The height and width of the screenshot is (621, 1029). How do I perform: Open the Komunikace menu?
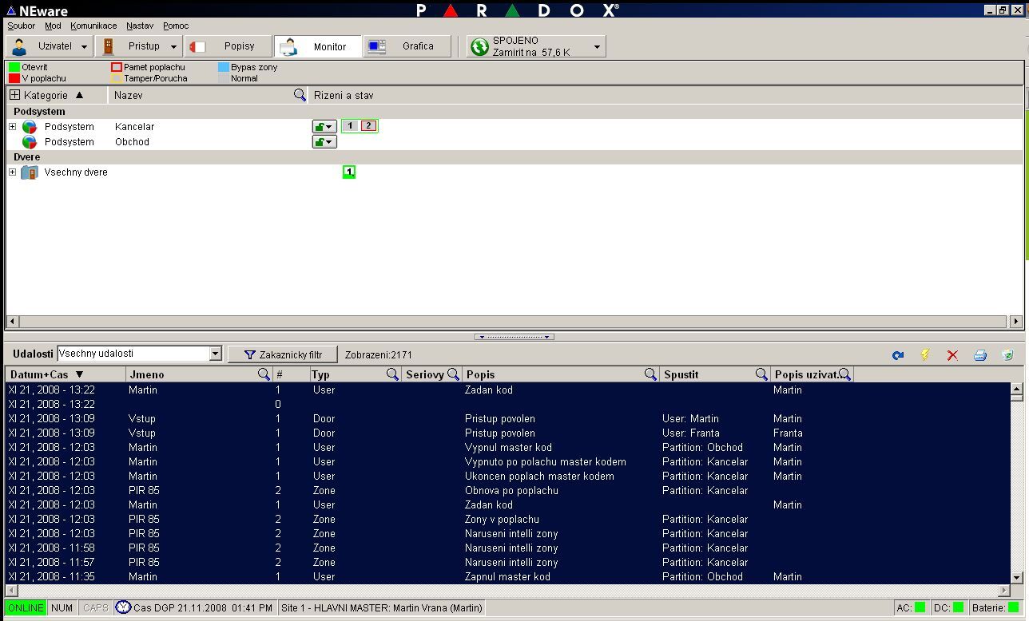pyautogui.click(x=93, y=26)
